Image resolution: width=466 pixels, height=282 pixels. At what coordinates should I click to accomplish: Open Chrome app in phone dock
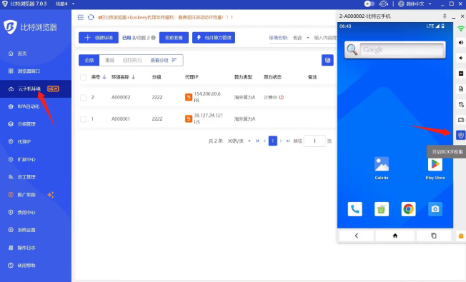pyautogui.click(x=408, y=209)
